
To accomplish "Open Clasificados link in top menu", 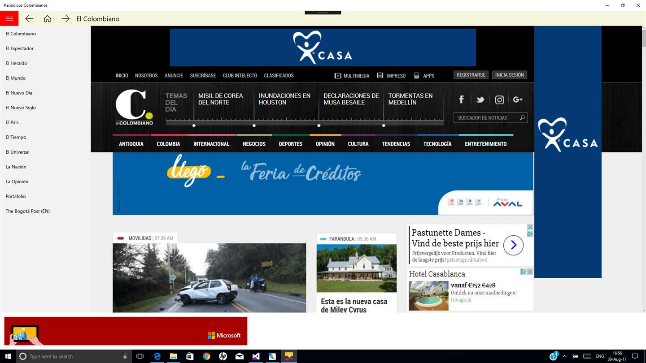I will pyautogui.click(x=279, y=76).
